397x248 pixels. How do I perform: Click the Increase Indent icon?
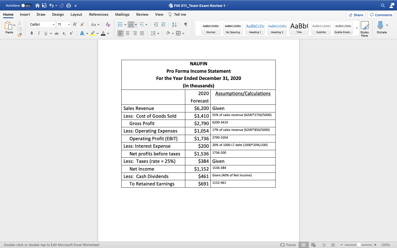pos(163,25)
